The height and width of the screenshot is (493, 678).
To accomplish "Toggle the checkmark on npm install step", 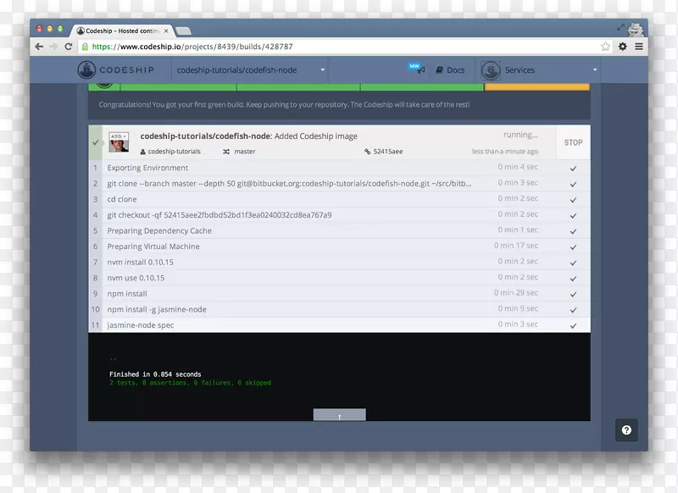I will 574,293.
